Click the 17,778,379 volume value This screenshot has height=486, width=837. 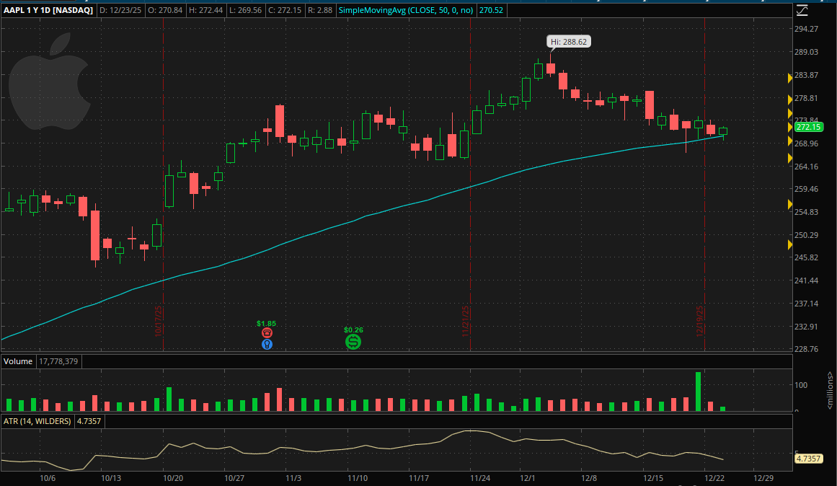[x=58, y=361]
